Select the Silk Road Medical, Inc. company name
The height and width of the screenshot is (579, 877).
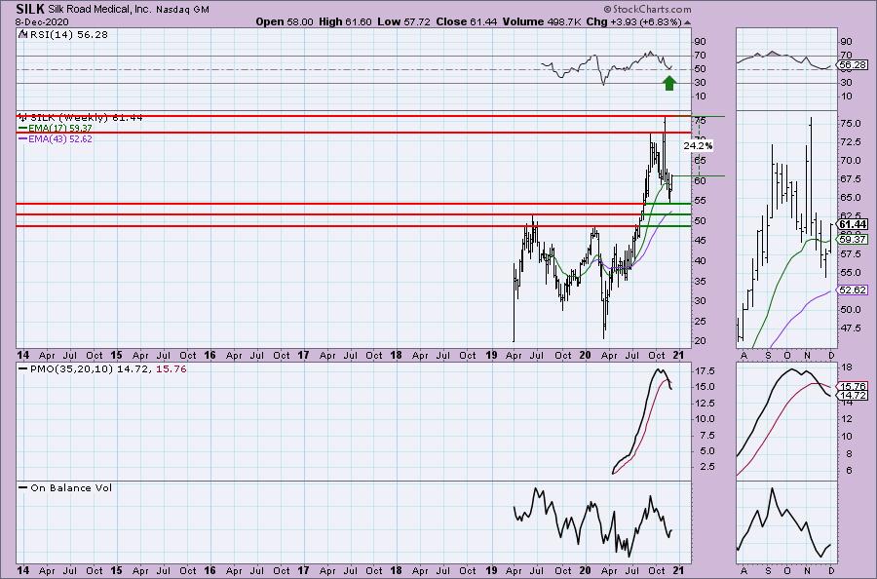(99, 10)
